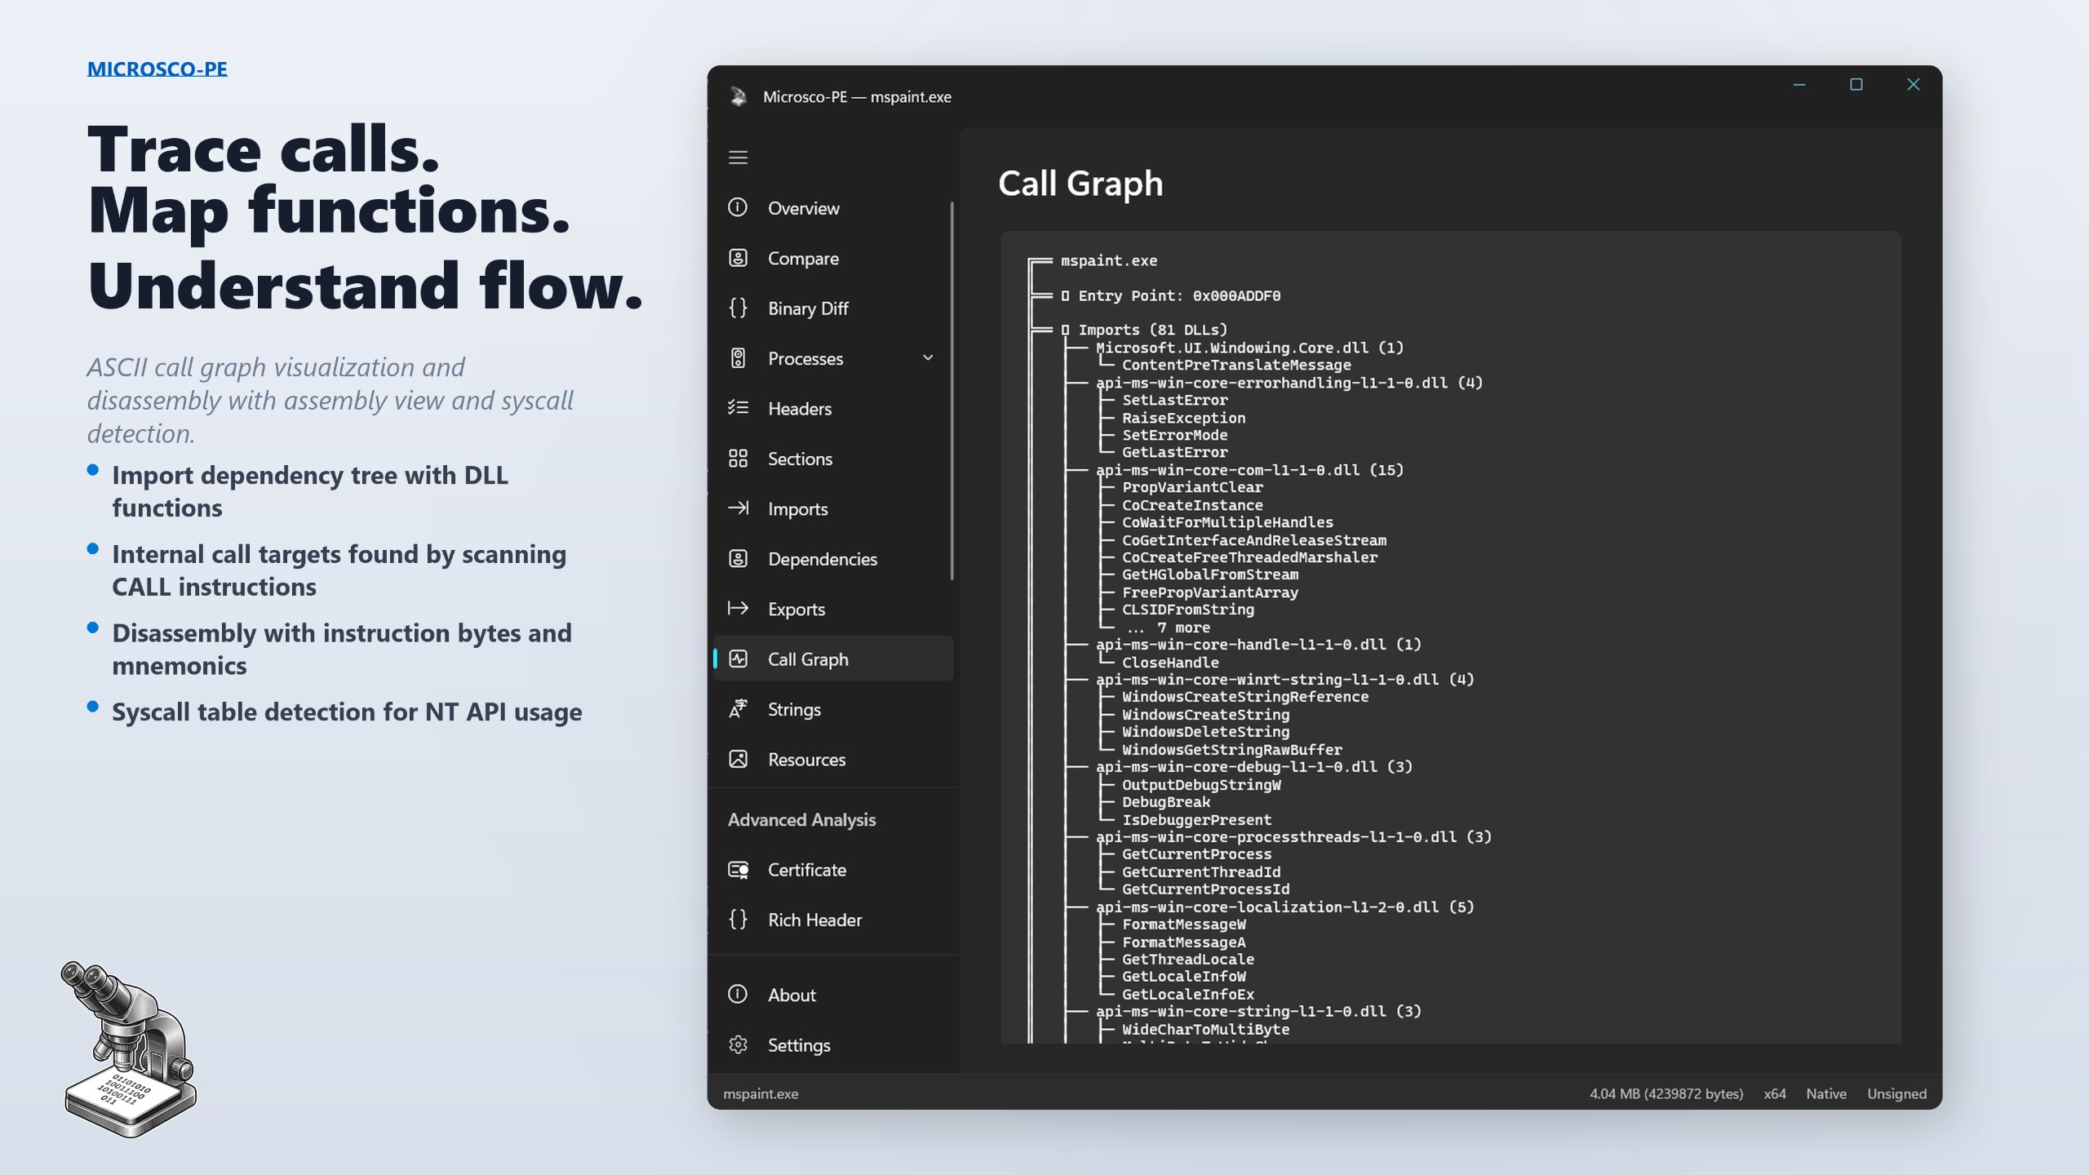
Task: Select the Imports section icon
Action: [x=738, y=508]
